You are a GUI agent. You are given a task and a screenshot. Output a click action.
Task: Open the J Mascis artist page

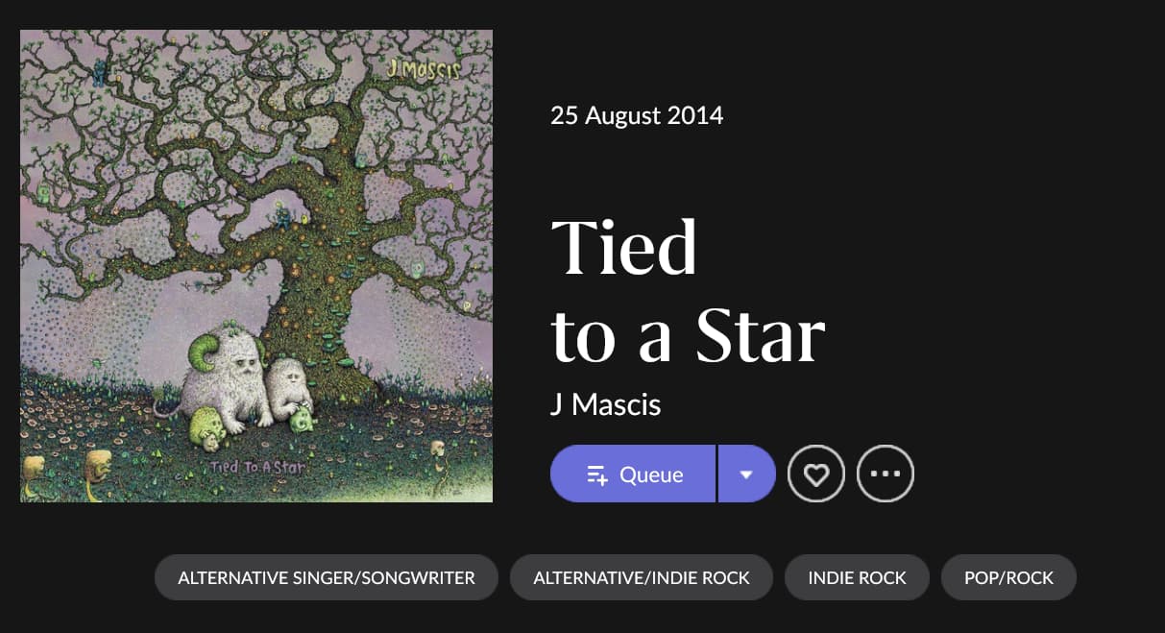tap(605, 404)
